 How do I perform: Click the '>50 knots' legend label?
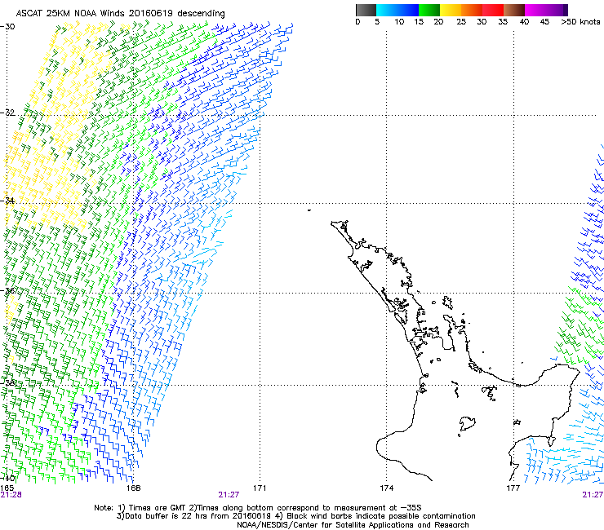(580, 22)
